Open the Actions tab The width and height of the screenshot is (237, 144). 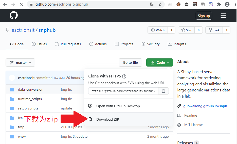pos(98,44)
